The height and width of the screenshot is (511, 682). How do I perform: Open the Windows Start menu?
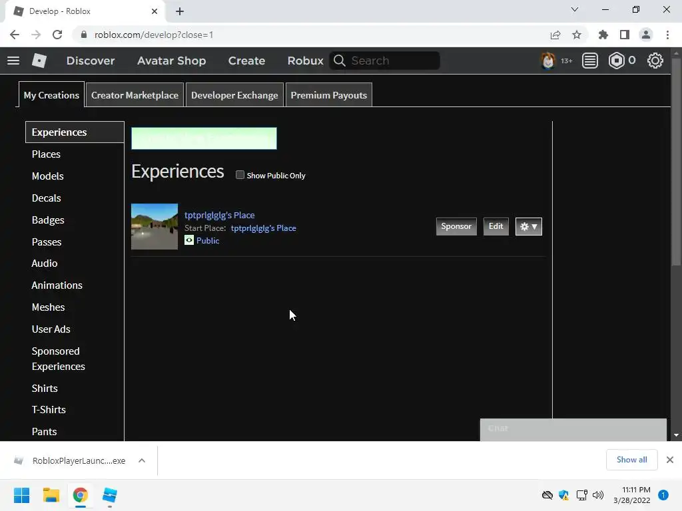22,495
